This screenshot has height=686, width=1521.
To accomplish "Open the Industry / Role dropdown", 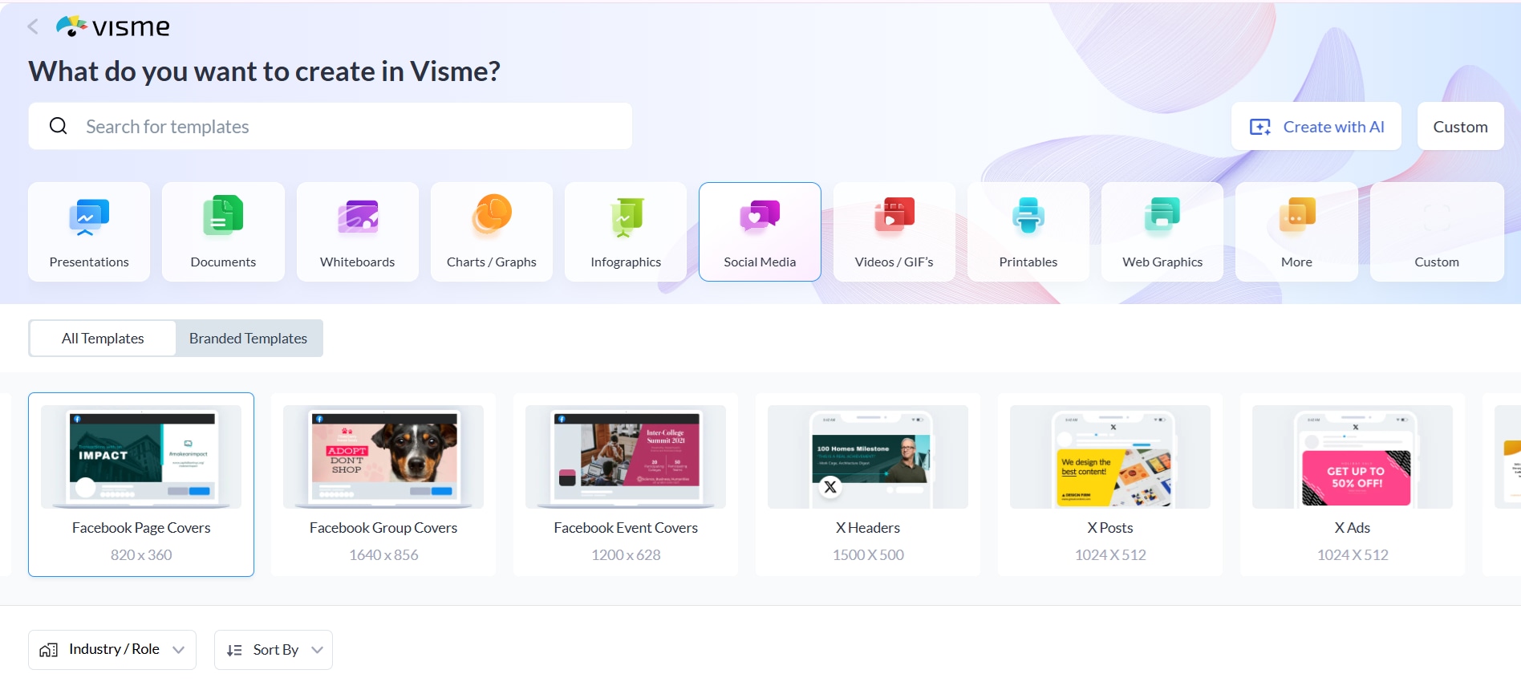I will pos(112,650).
